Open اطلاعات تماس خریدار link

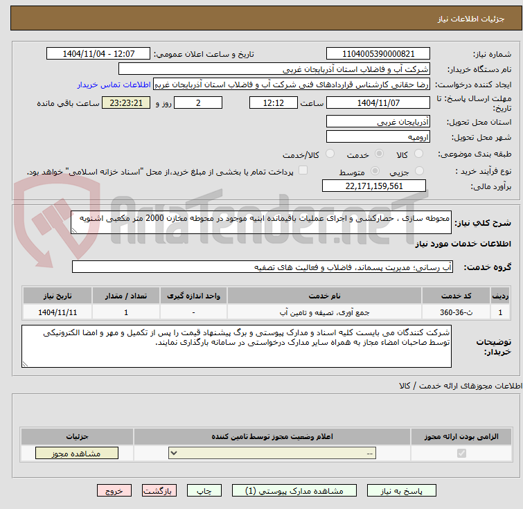pyautogui.click(x=114, y=84)
